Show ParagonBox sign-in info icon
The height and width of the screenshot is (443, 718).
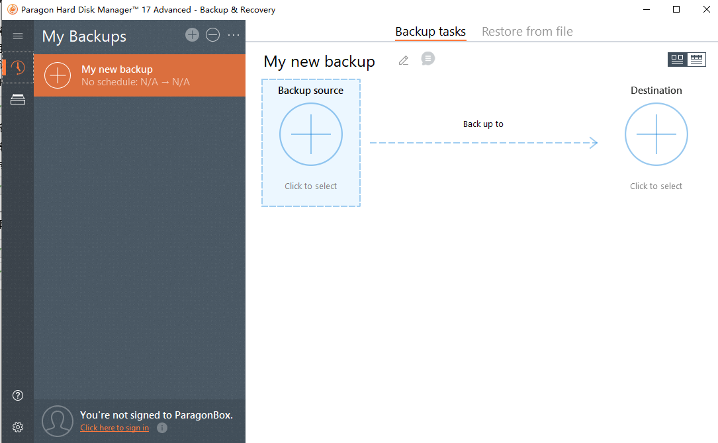[162, 427]
